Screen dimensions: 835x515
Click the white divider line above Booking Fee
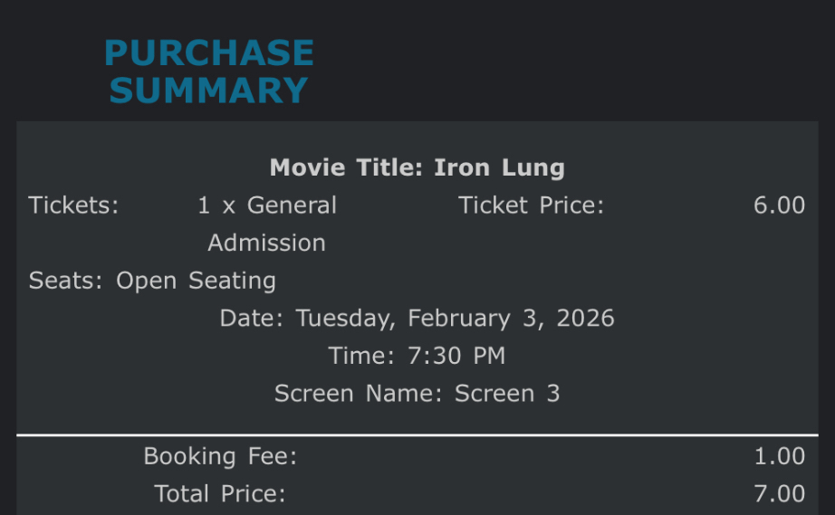coord(417,435)
